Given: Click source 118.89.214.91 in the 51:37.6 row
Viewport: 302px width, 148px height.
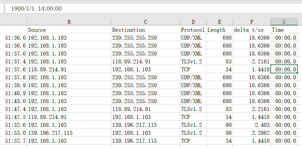Looking at the screenshot, I should coord(69,69).
